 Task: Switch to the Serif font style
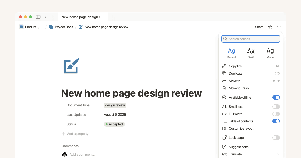point(251,53)
